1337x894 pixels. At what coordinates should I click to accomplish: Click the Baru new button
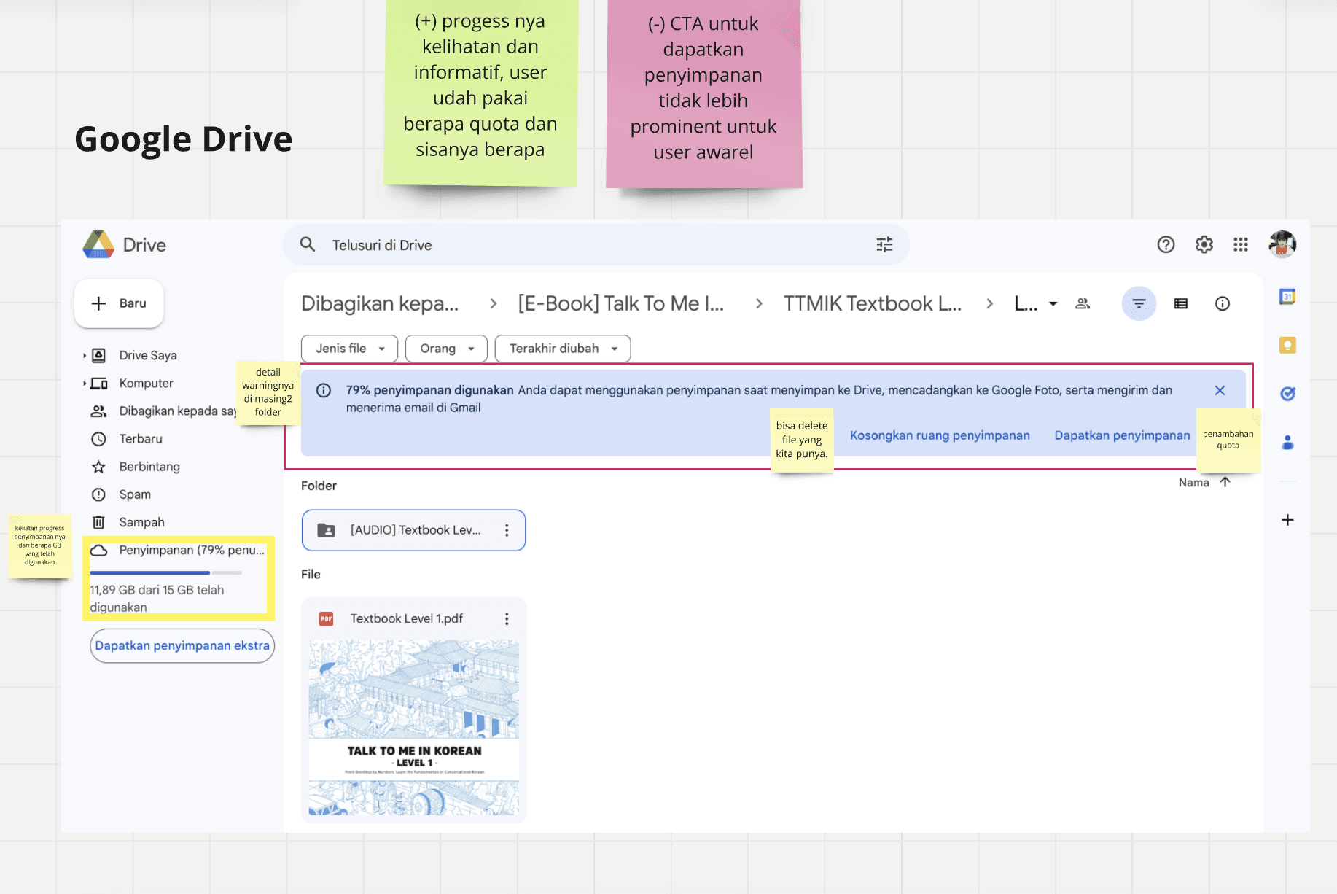click(119, 303)
